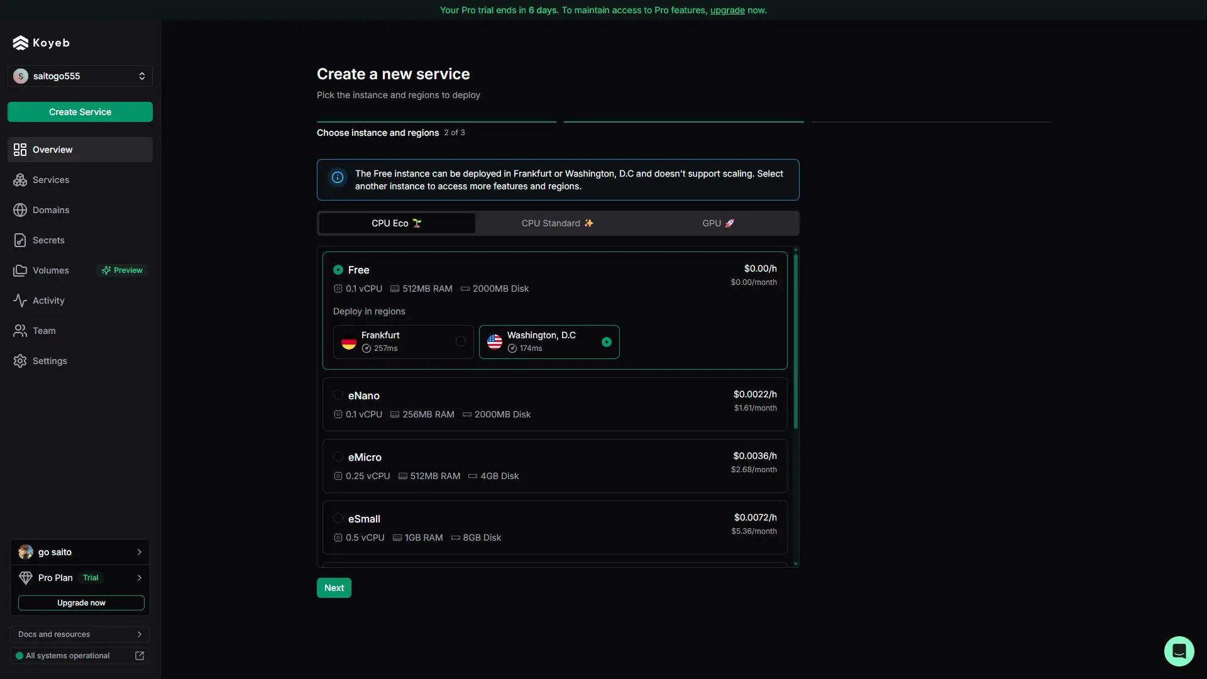The image size is (1207, 679).
Task: Open Team in the sidebar
Action: (x=80, y=331)
